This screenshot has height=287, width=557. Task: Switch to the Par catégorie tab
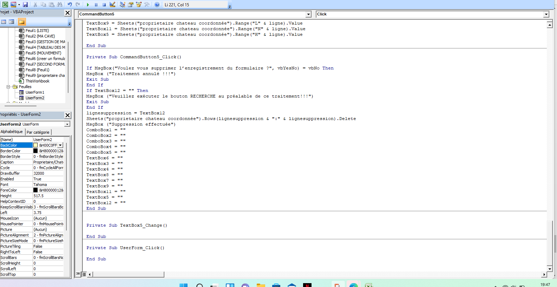(x=38, y=132)
